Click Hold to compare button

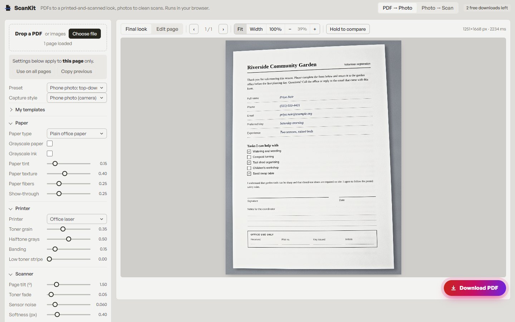[x=348, y=29]
